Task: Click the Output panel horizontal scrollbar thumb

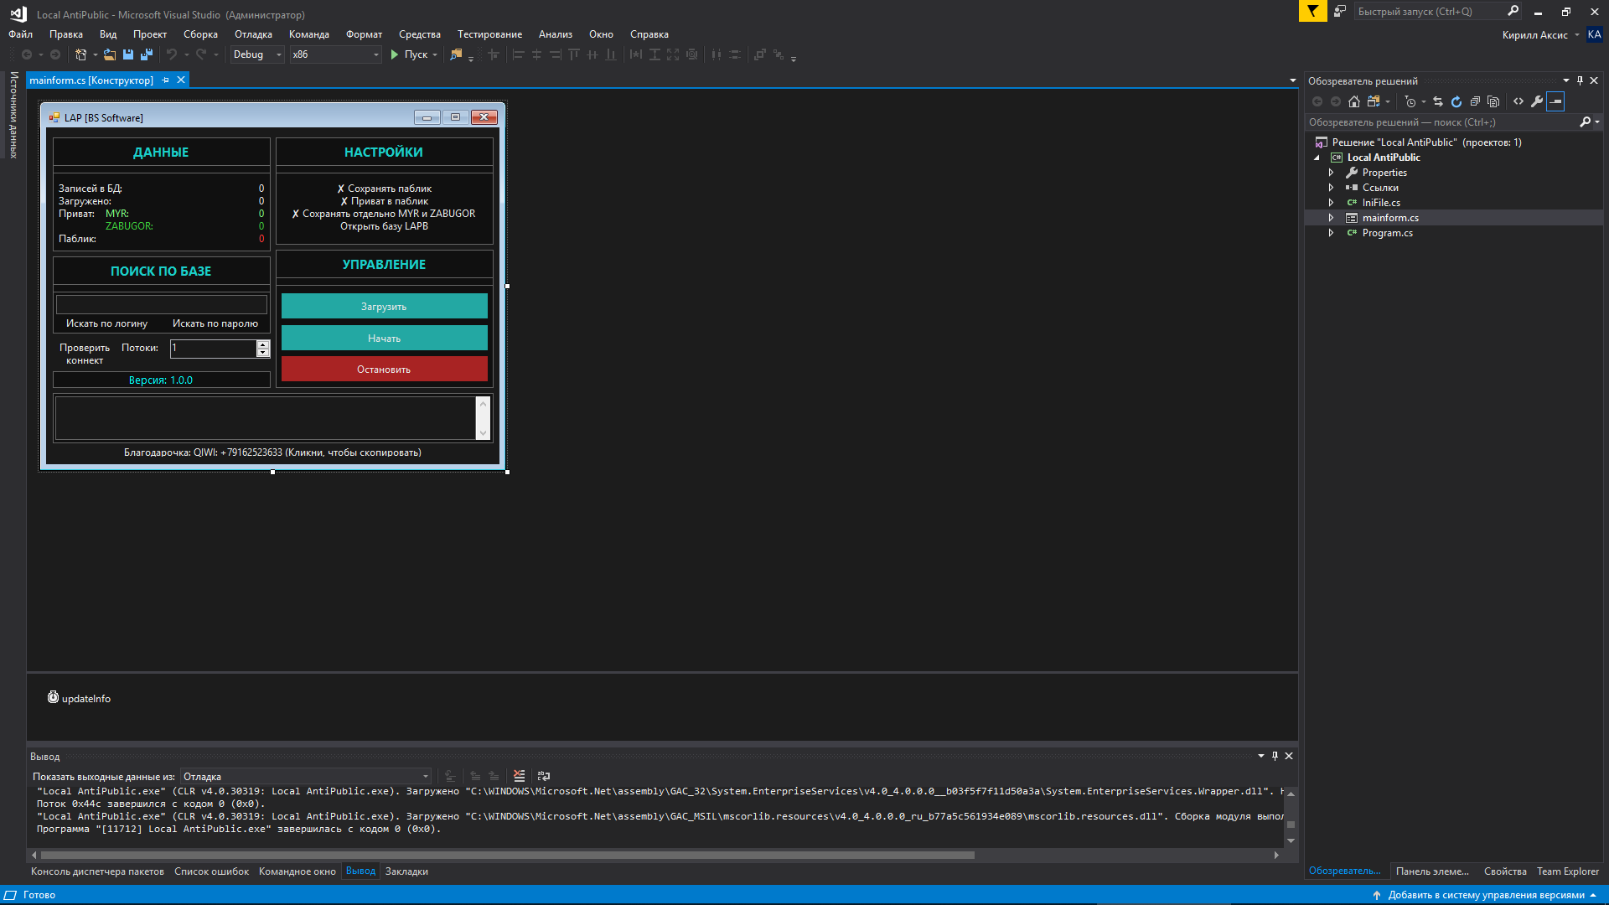Action: (507, 855)
